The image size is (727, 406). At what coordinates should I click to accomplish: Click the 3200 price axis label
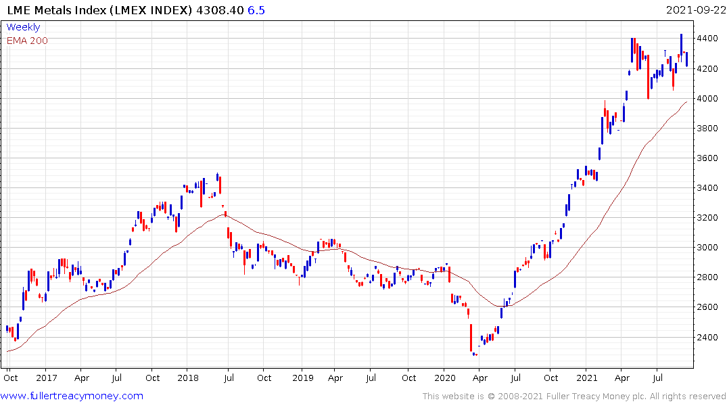(707, 218)
